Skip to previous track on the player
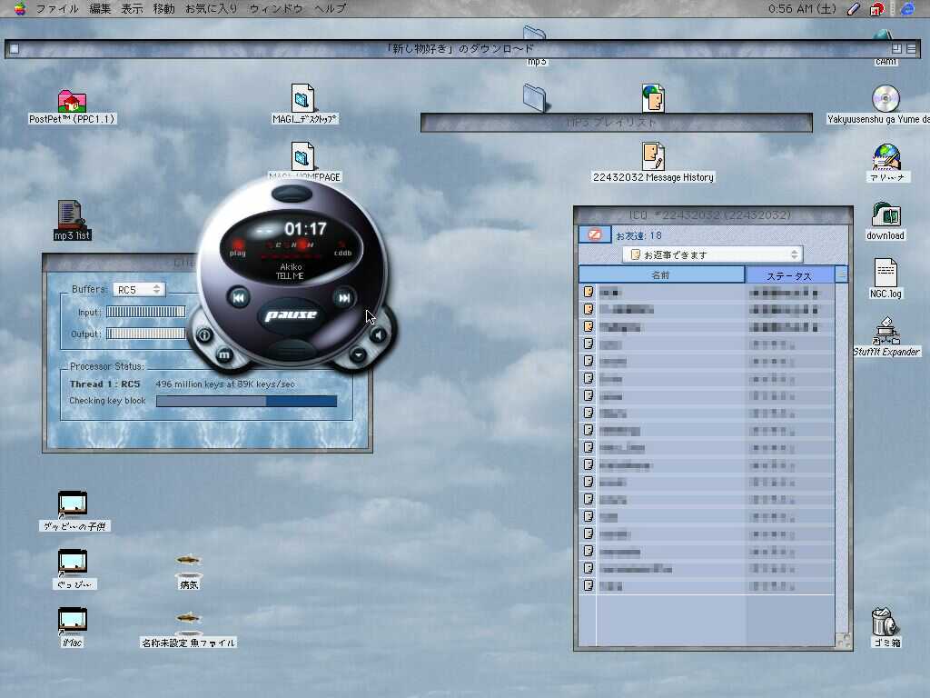Screen dimensions: 930x698 [x=239, y=297]
